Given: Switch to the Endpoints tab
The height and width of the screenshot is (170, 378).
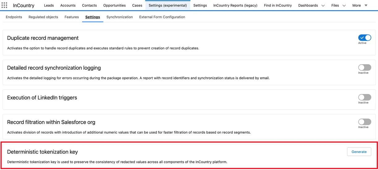Looking at the screenshot, I should (x=14, y=17).
